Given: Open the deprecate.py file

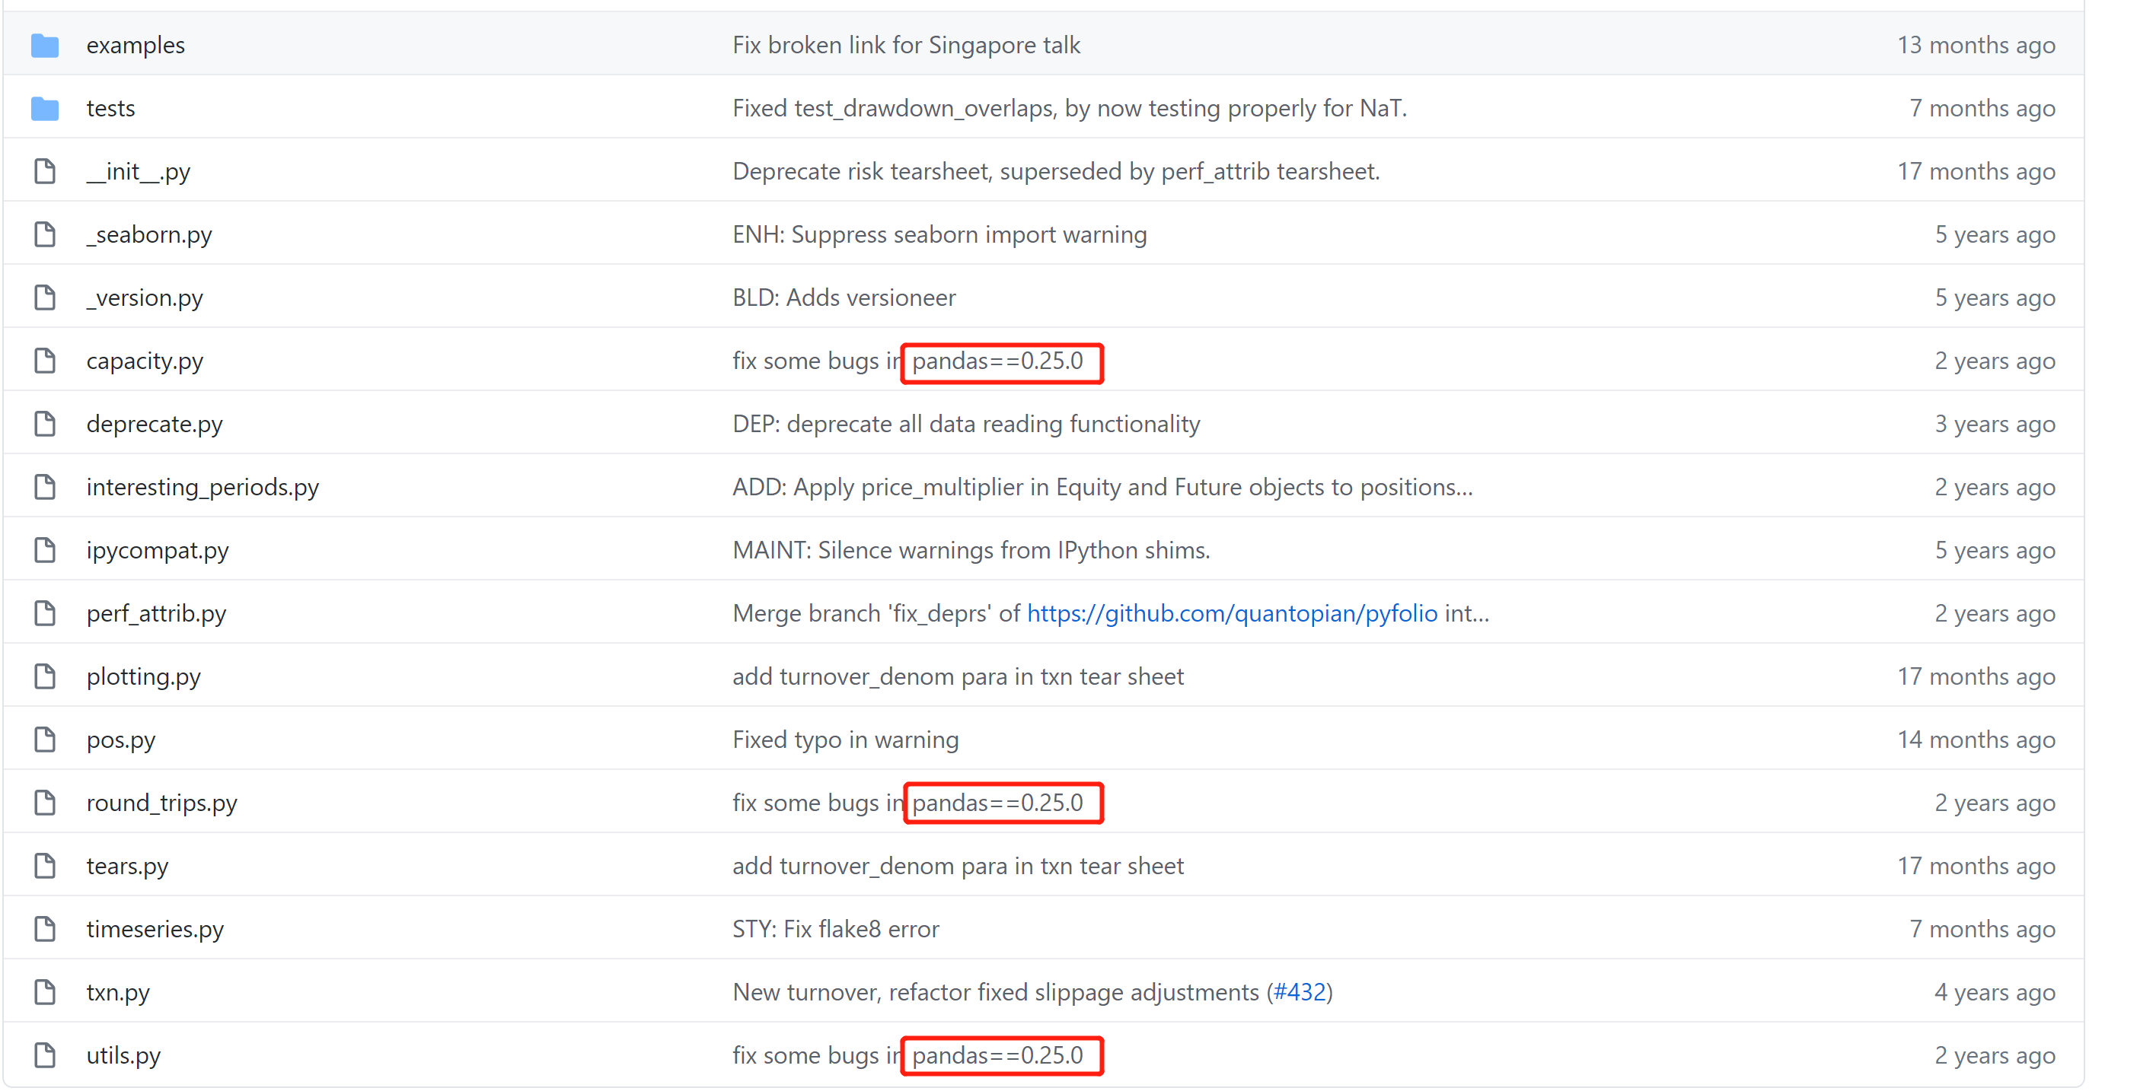Looking at the screenshot, I should click(155, 425).
